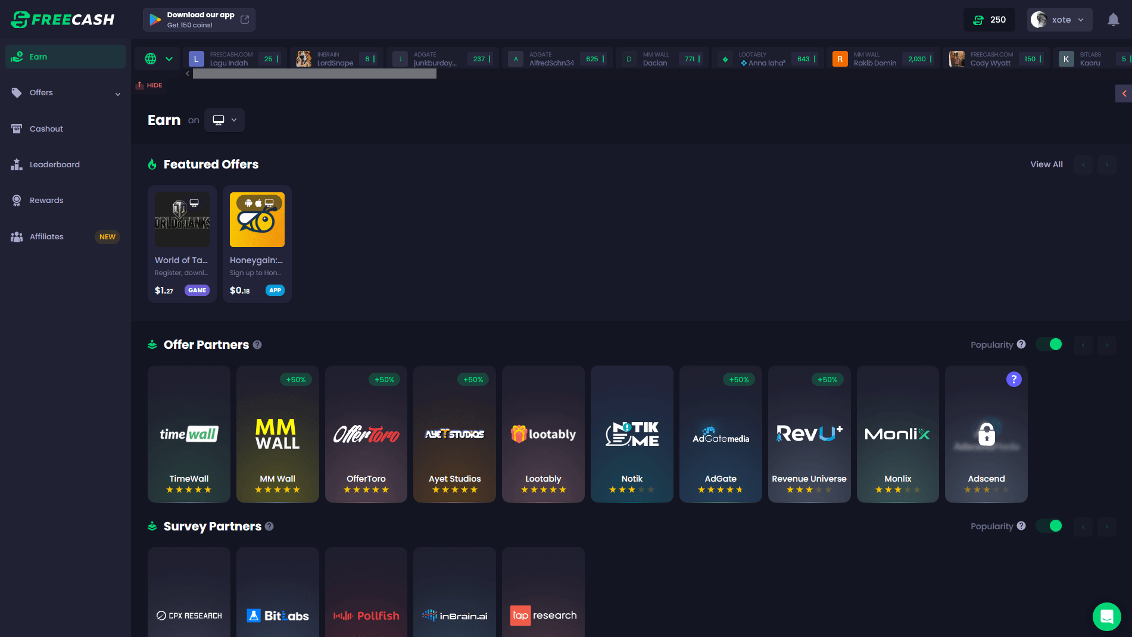Open the World of Tanks offer thumbnail
1132x637 pixels.
click(182, 219)
